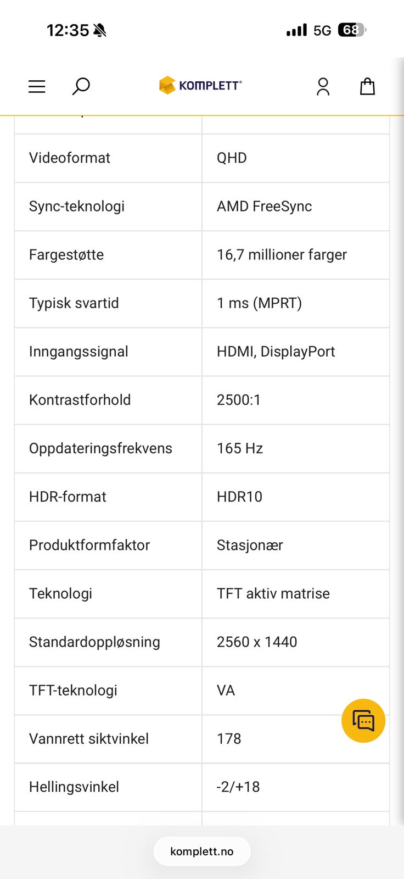Viewport: 404px width, 879px height.
Task: Tap the Hellingsvinkel -2/+18 value
Action: 238,787
